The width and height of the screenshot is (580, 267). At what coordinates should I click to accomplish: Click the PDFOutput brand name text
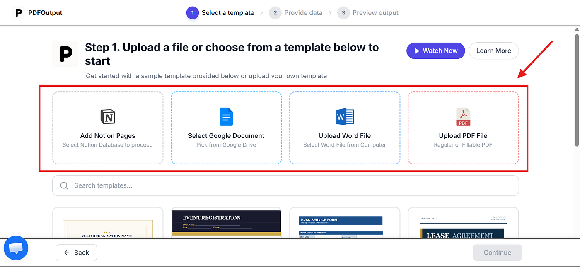(x=45, y=13)
